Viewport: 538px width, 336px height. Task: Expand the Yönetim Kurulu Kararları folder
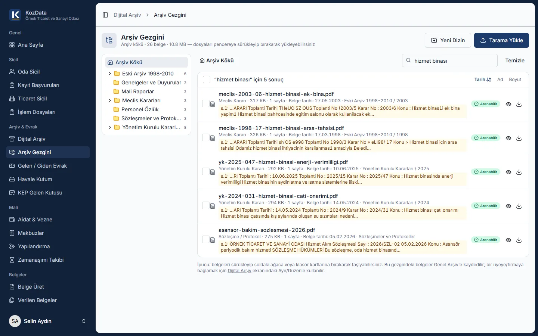pyautogui.click(x=110, y=127)
